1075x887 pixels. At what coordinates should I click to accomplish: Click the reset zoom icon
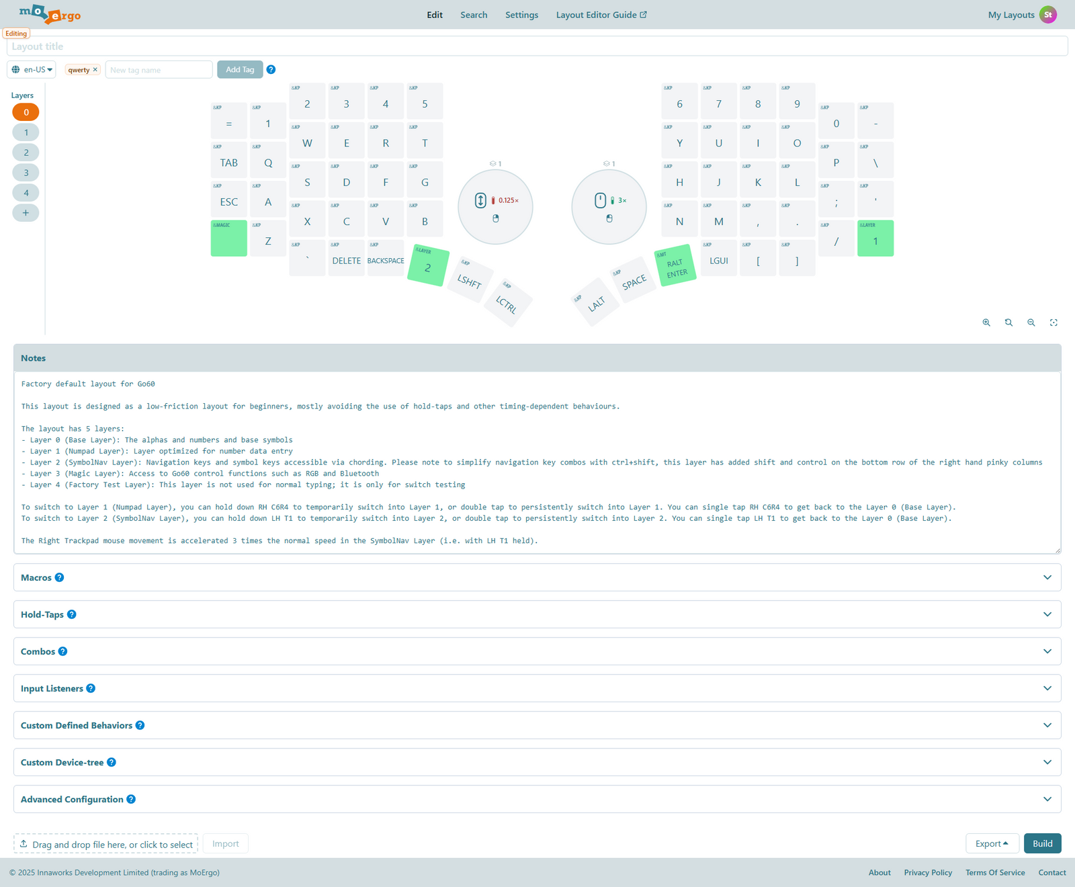click(1008, 323)
